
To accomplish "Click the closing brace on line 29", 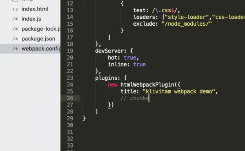I will tap(84, 118).
